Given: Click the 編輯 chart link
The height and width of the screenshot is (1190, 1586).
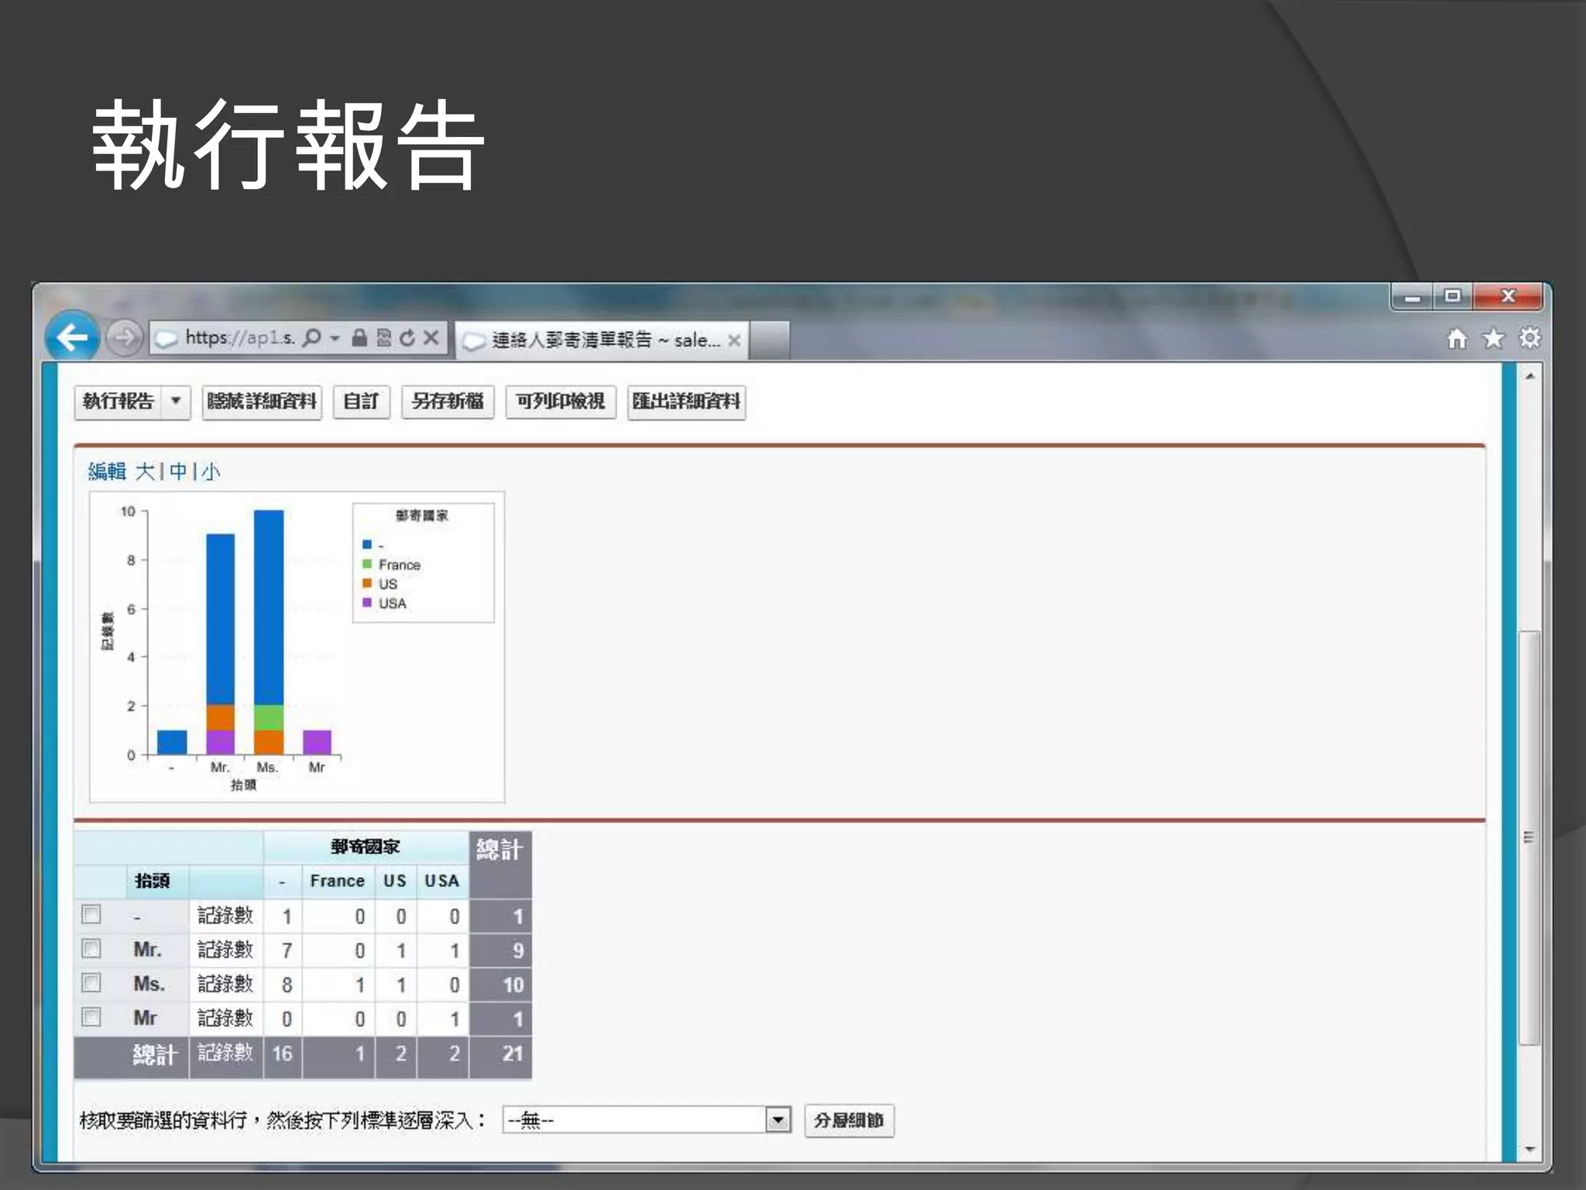Looking at the screenshot, I should [107, 471].
